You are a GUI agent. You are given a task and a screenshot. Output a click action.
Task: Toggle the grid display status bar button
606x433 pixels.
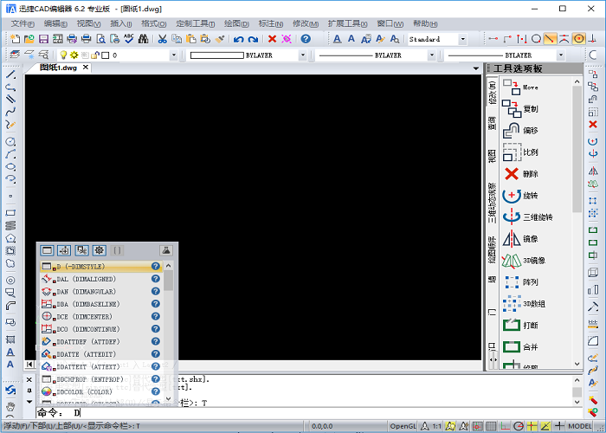click(x=491, y=426)
